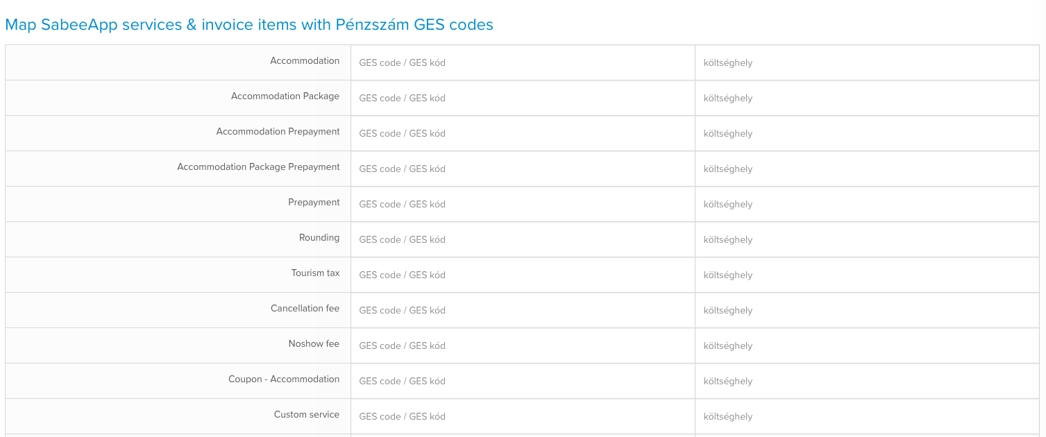This screenshot has width=1046, height=437.
Task: Focus Tourism tax költséghely field
Action: [x=868, y=275]
